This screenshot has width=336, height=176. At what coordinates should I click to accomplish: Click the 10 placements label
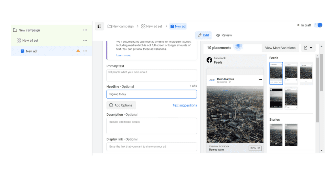pos(219,48)
